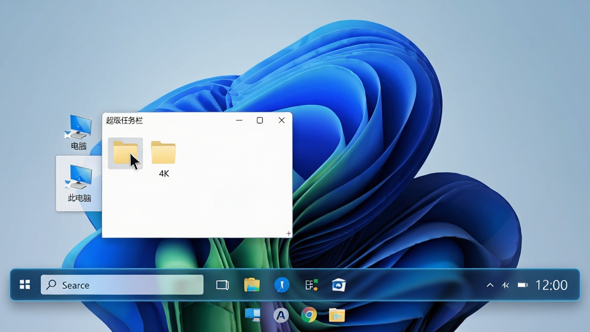
Task: Click the resize grip in window corner
Action: (288, 233)
